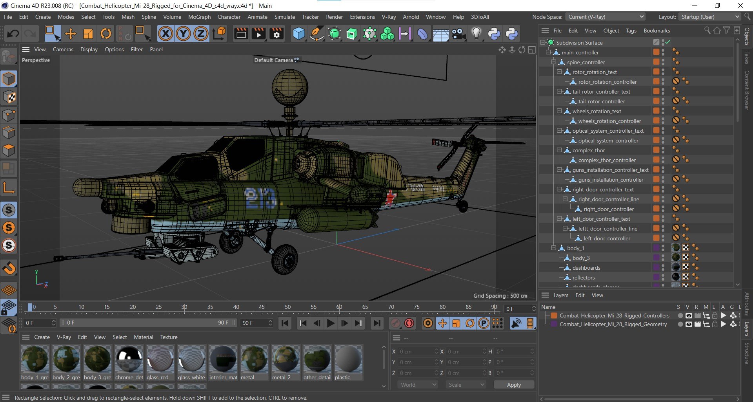The height and width of the screenshot is (402, 753).
Task: Open the Simulate menu
Action: [285, 17]
